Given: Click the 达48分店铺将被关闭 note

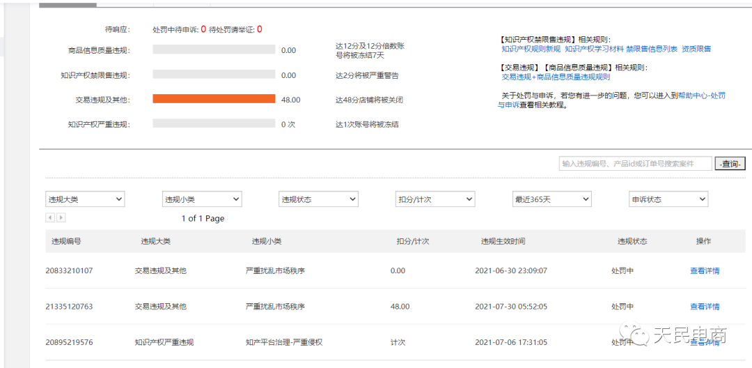Looking at the screenshot, I should tap(369, 100).
